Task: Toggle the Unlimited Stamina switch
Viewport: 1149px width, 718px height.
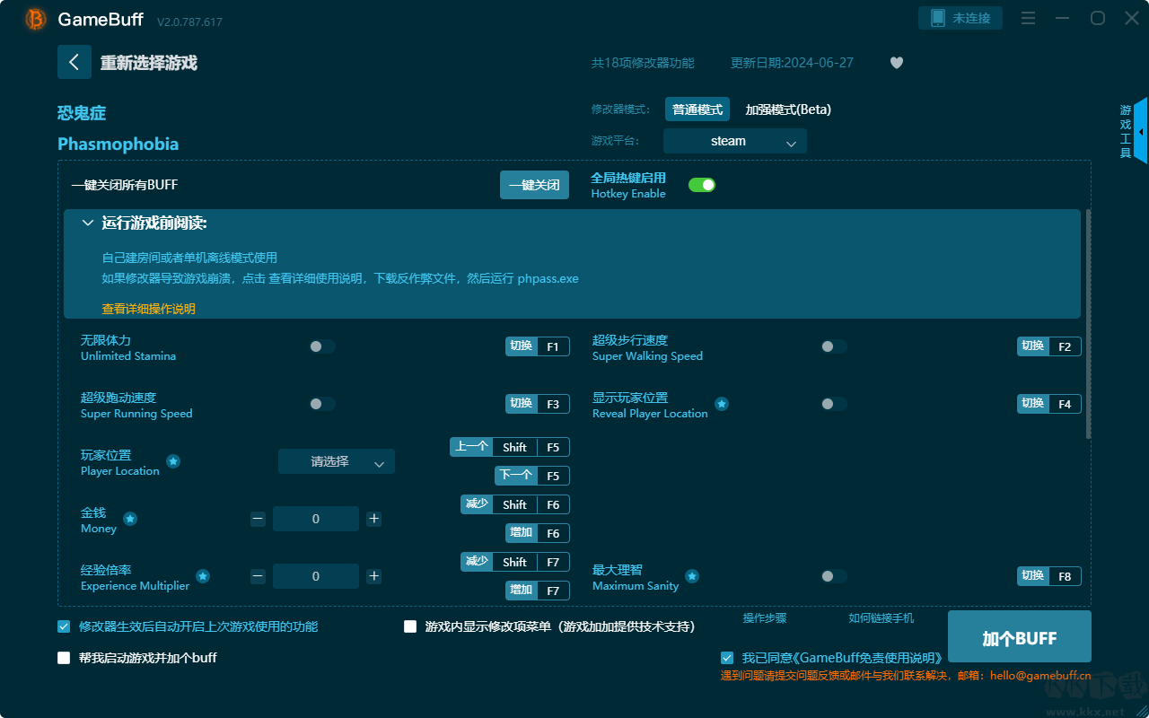Action: [x=322, y=346]
